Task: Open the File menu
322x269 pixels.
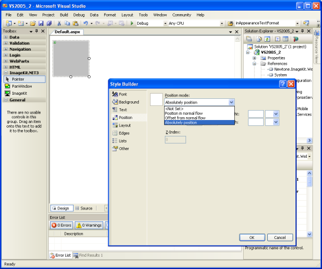Action: click(8, 15)
